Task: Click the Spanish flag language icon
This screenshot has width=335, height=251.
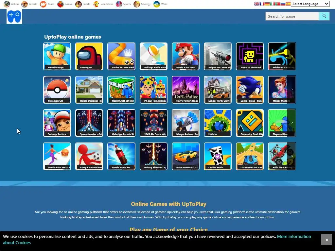Action: click(x=288, y=4)
